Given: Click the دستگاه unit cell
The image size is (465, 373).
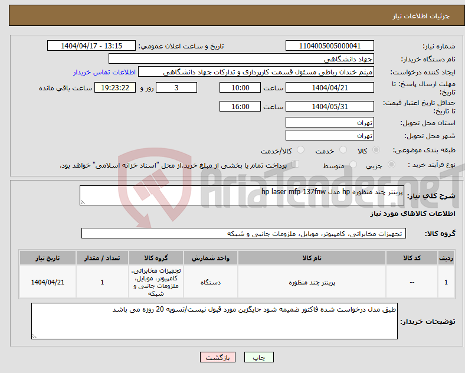Looking at the screenshot, I should tap(211, 282).
